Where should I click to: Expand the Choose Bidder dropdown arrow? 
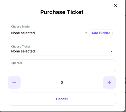coord(86,33)
